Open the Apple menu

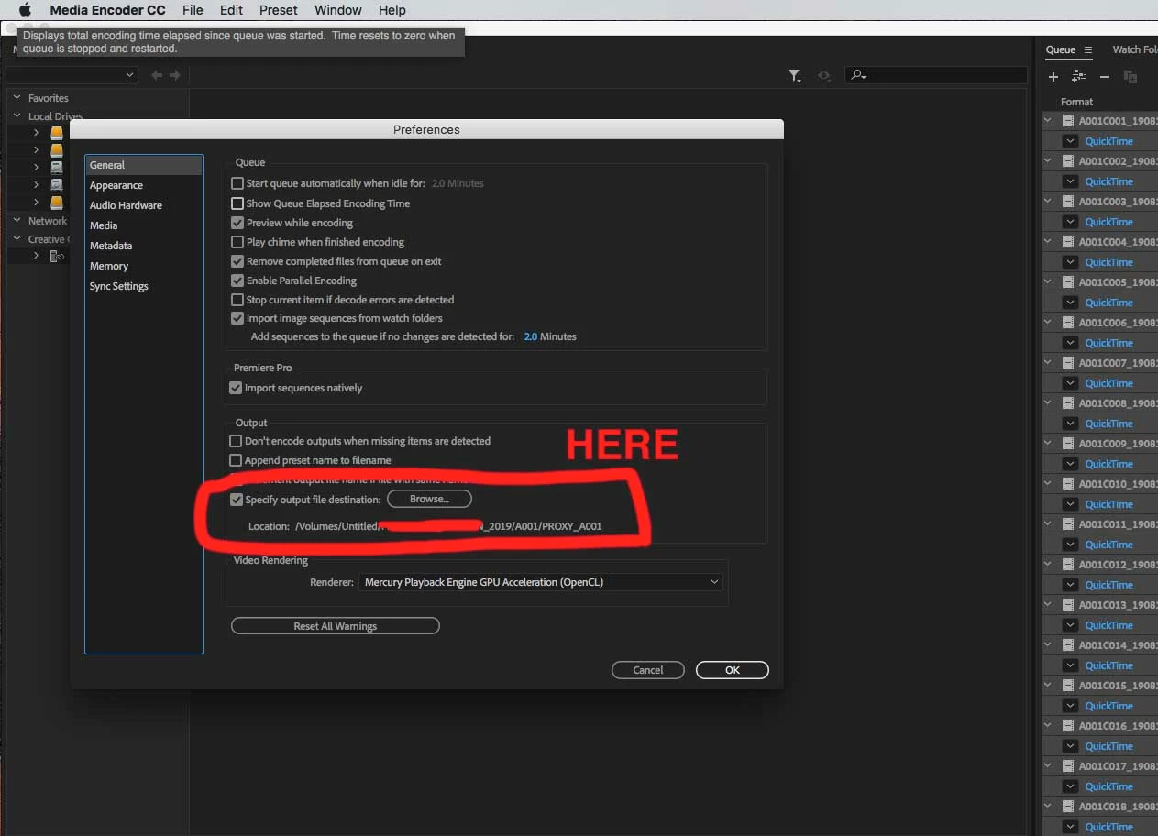pos(25,10)
